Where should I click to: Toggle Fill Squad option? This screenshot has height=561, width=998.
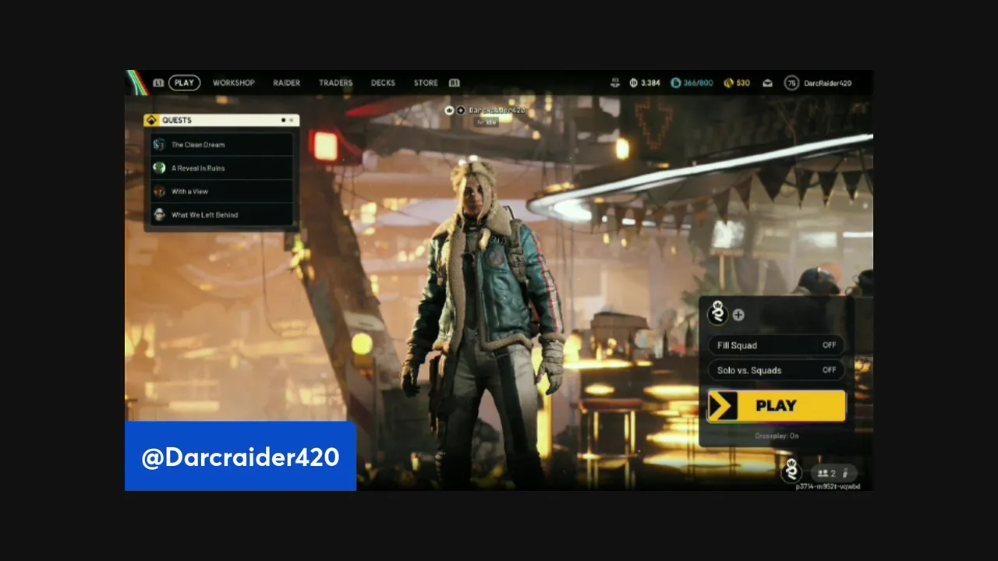[x=776, y=345]
